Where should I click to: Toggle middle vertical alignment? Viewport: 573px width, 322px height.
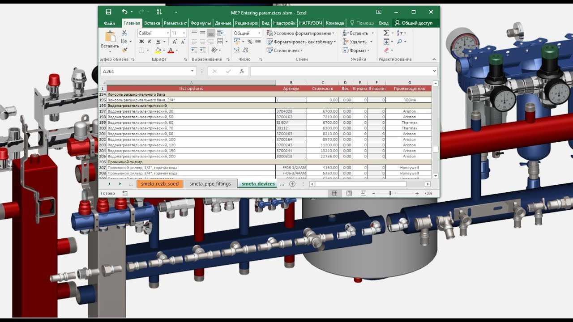[202, 33]
